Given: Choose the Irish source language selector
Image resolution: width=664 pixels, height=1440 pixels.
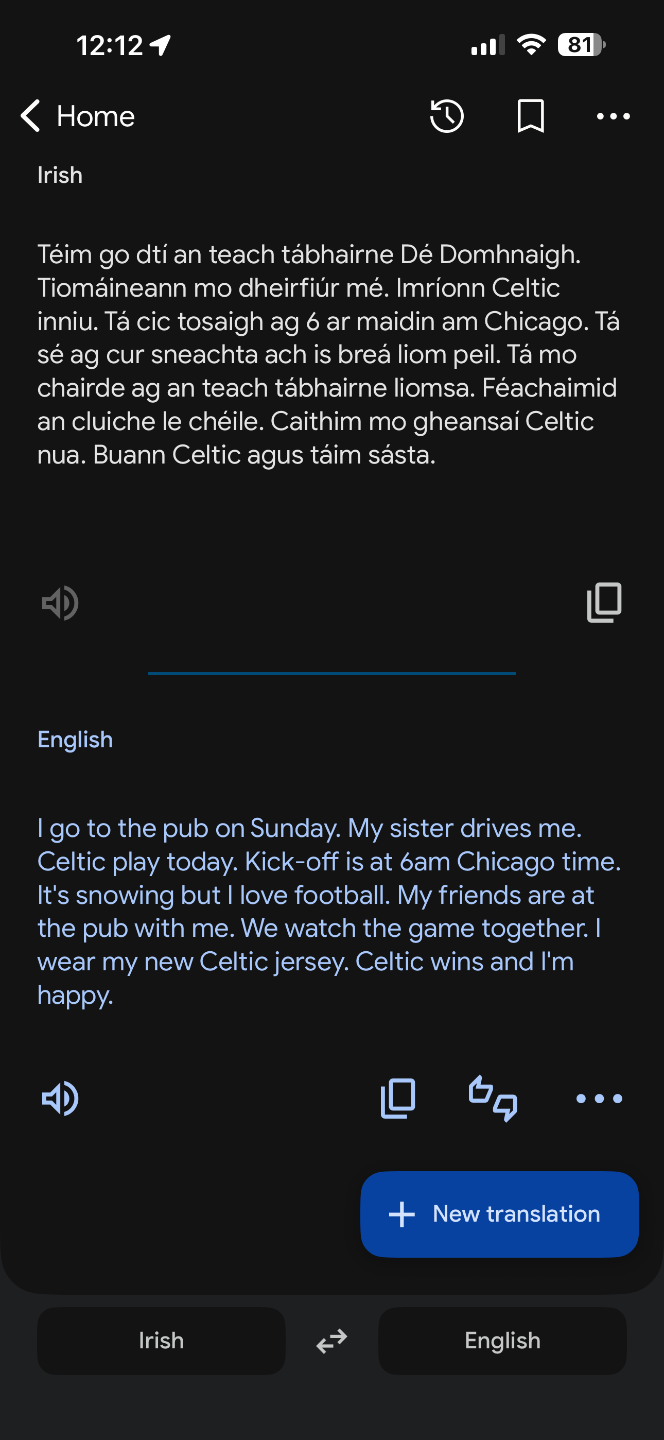Looking at the screenshot, I should [161, 1341].
